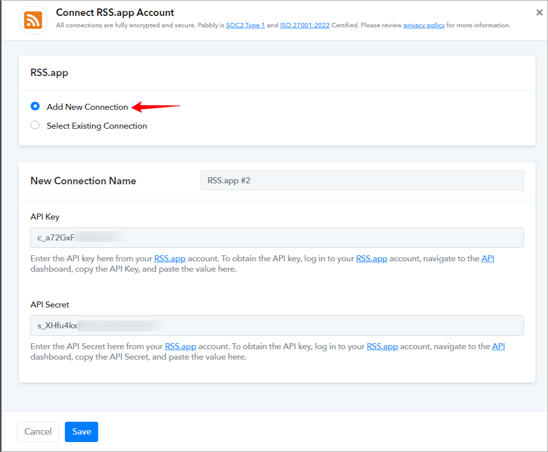Focus the New Connection Name field
548x452 pixels.
(x=362, y=180)
